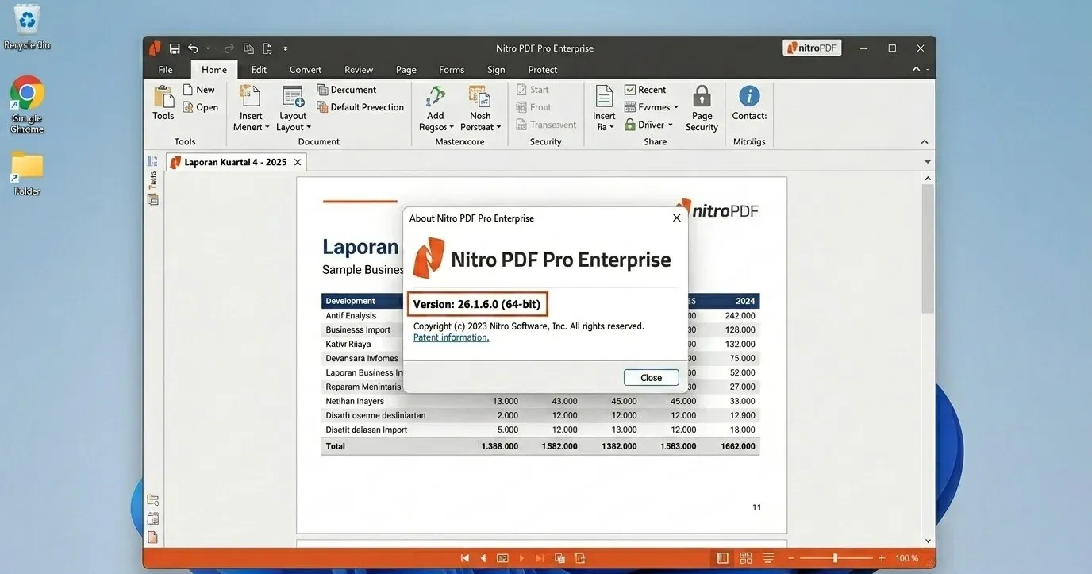Click the 2024 column header
The height and width of the screenshot is (574, 1092).
click(x=745, y=301)
